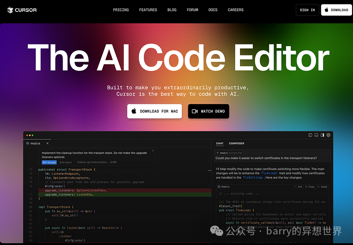Click the green added line upgrade_listeners ListenFds
Image resolution: width=353 pixels, height=245 pixels.
point(125,195)
